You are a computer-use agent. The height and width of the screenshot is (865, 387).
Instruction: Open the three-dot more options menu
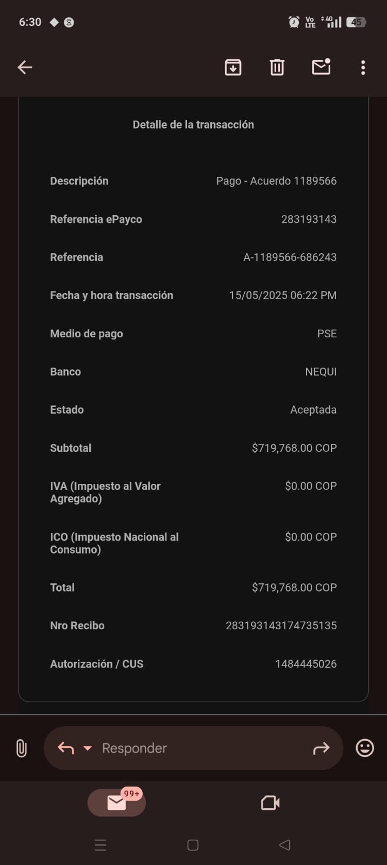[363, 68]
